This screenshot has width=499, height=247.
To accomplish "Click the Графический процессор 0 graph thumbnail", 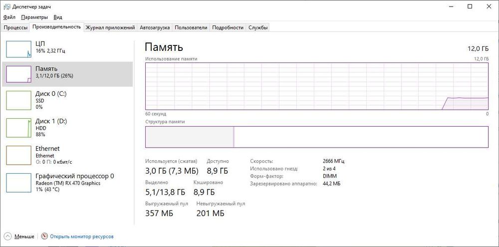I will click(19, 183).
